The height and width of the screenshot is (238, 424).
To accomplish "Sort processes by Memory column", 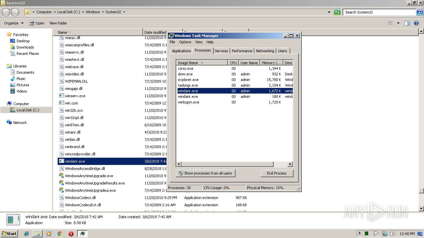I will [x=271, y=63].
